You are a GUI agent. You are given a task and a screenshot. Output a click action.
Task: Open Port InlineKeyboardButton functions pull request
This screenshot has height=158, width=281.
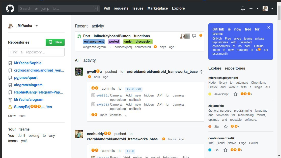(117, 36)
